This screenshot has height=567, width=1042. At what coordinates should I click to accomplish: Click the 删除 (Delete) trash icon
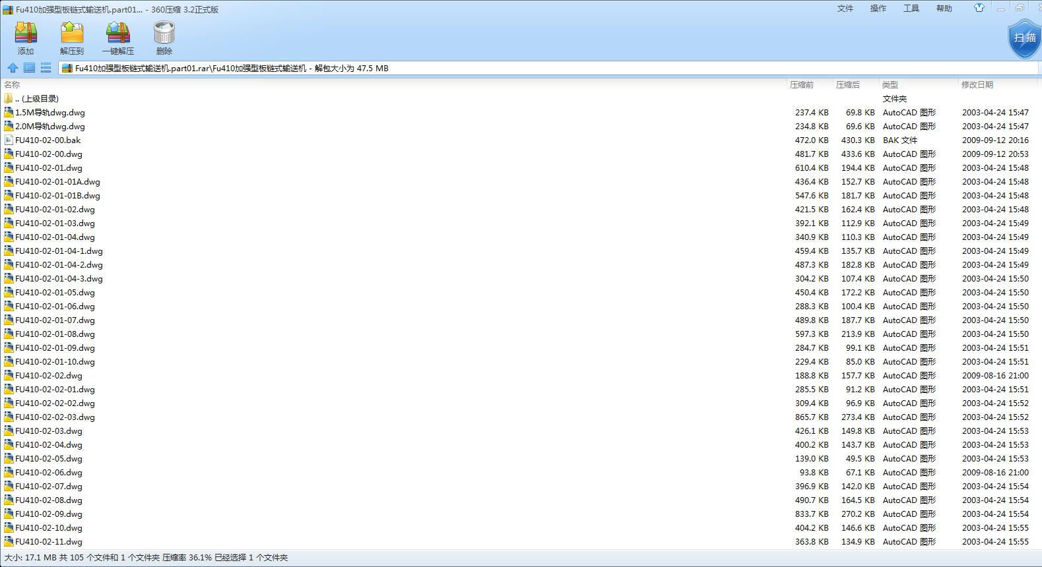pyautogui.click(x=164, y=38)
